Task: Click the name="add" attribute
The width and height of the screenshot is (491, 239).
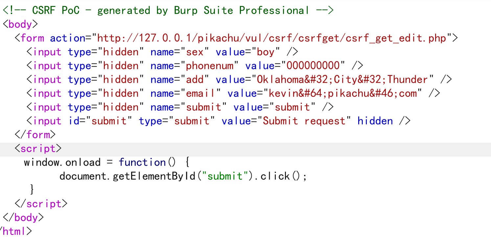Action: coord(180,80)
